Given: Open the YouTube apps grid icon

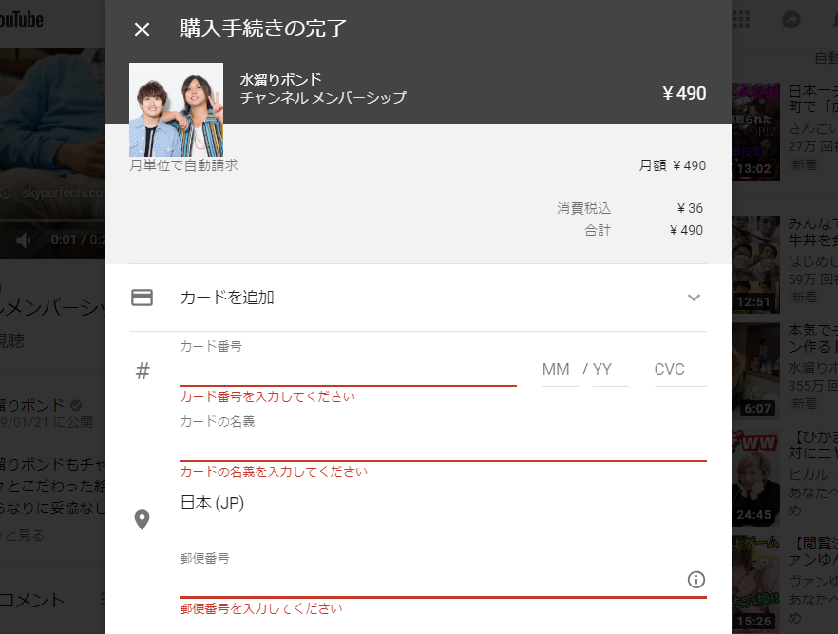Looking at the screenshot, I should click(741, 20).
